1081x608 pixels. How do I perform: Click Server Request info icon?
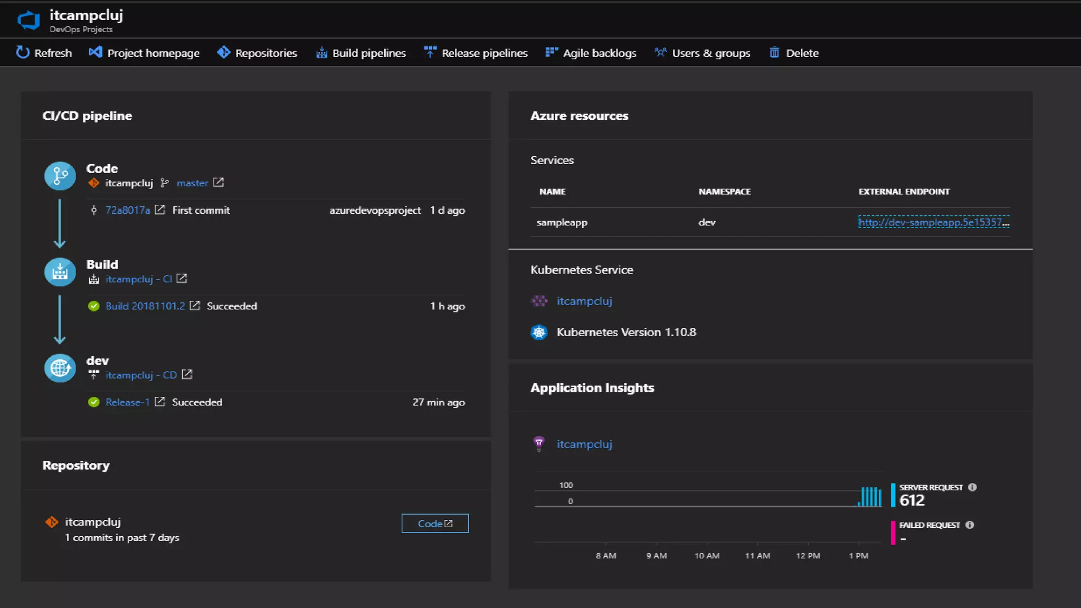pos(972,487)
